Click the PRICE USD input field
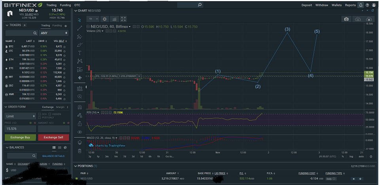Image resolution: width=379 pixels, height=185 pixels. click(20, 129)
